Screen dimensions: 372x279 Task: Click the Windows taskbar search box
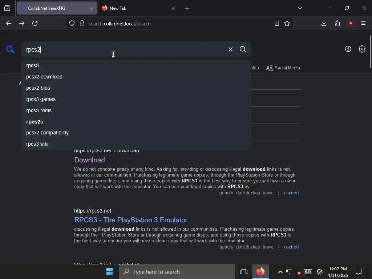coord(177,272)
